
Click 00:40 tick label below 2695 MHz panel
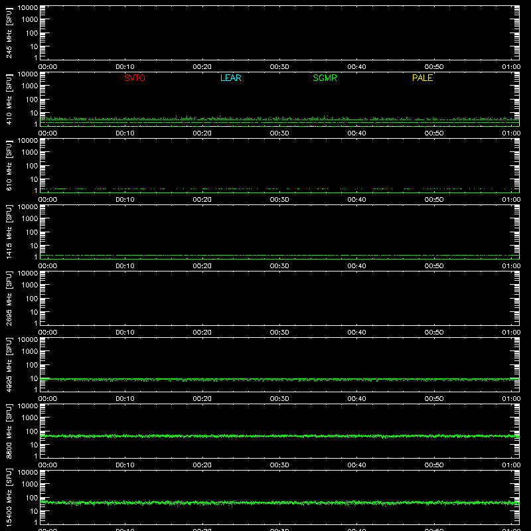(x=356, y=333)
